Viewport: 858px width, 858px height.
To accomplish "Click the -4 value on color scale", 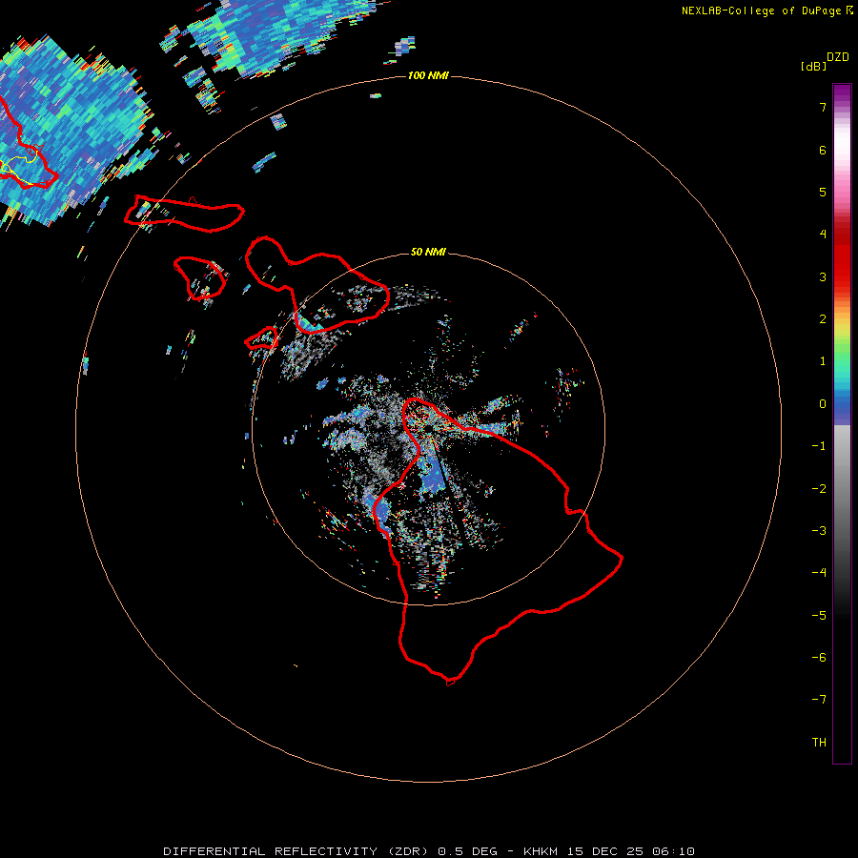I will 819,572.
